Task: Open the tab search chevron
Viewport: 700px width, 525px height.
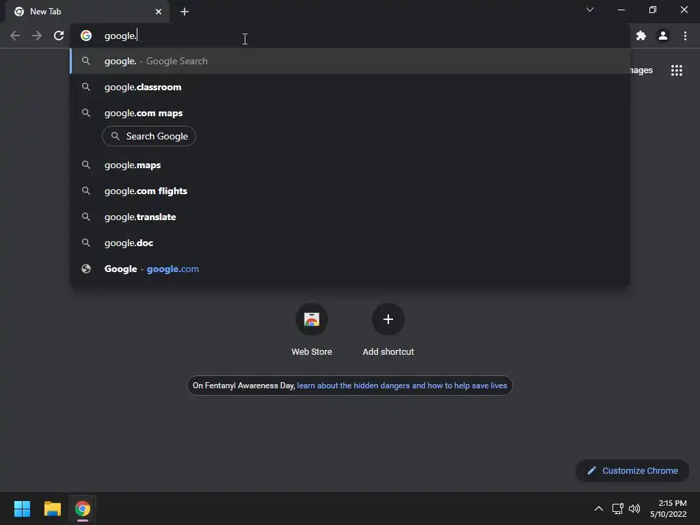Action: click(590, 10)
